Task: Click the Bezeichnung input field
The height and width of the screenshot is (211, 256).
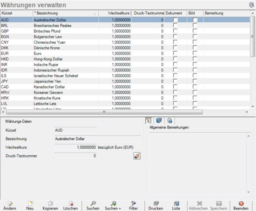Action: point(97,139)
